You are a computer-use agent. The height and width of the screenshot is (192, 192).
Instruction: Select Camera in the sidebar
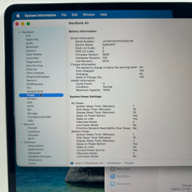tap(31, 51)
